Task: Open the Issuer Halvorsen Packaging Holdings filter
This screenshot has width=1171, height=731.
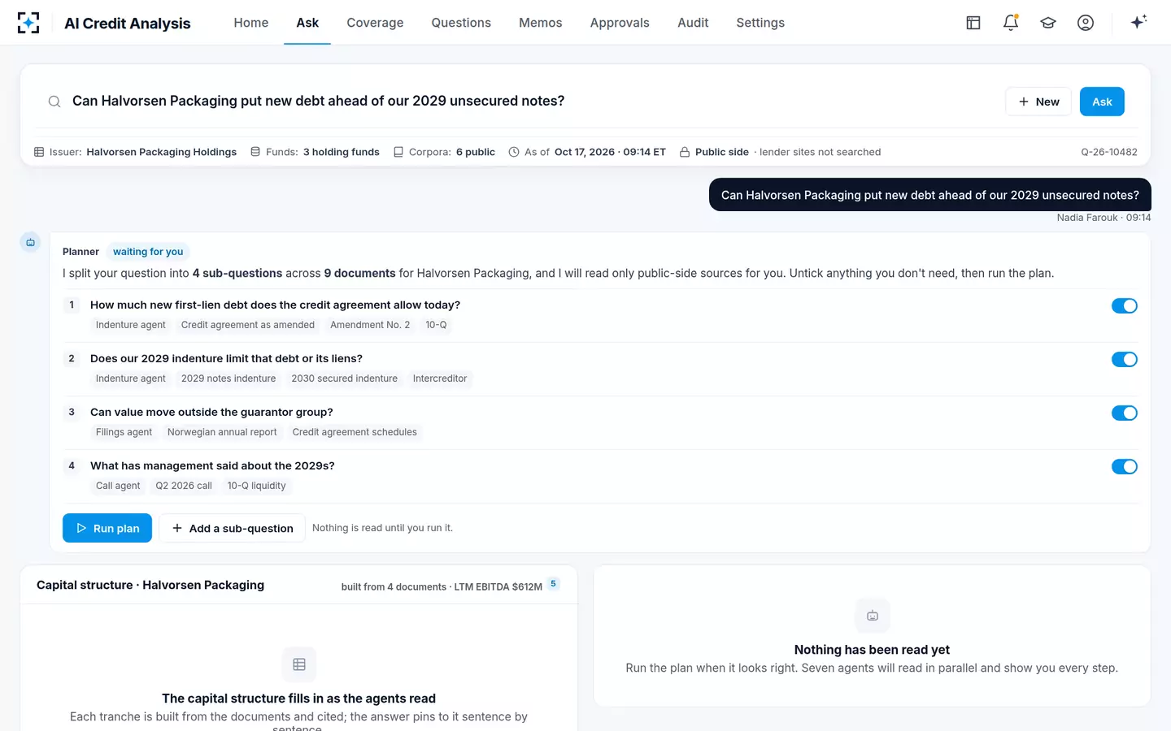Action: coord(135,152)
